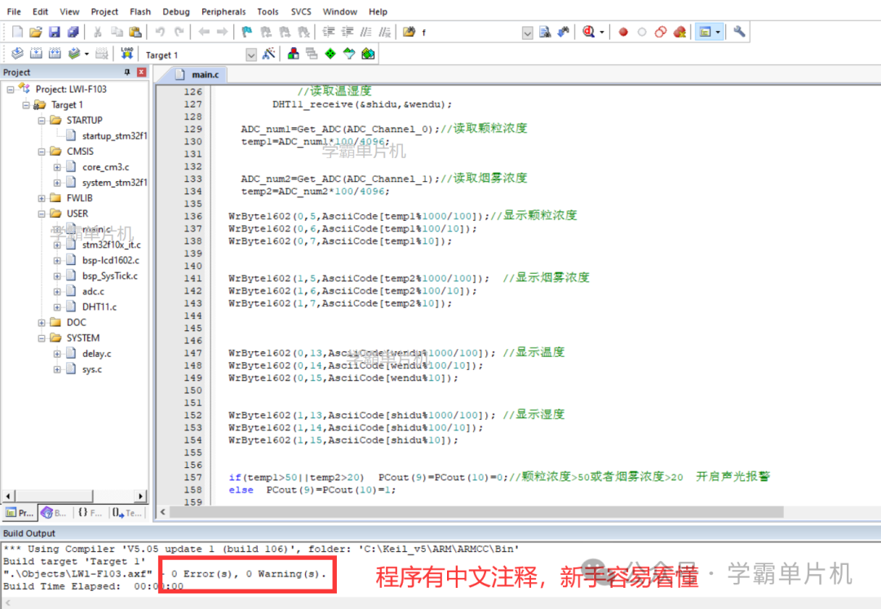Toggle auto-hide pin on Project panel

[x=127, y=72]
